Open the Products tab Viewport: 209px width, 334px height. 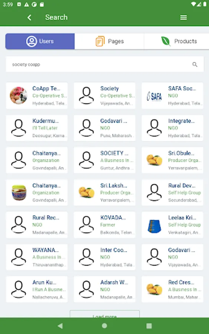coord(177,41)
